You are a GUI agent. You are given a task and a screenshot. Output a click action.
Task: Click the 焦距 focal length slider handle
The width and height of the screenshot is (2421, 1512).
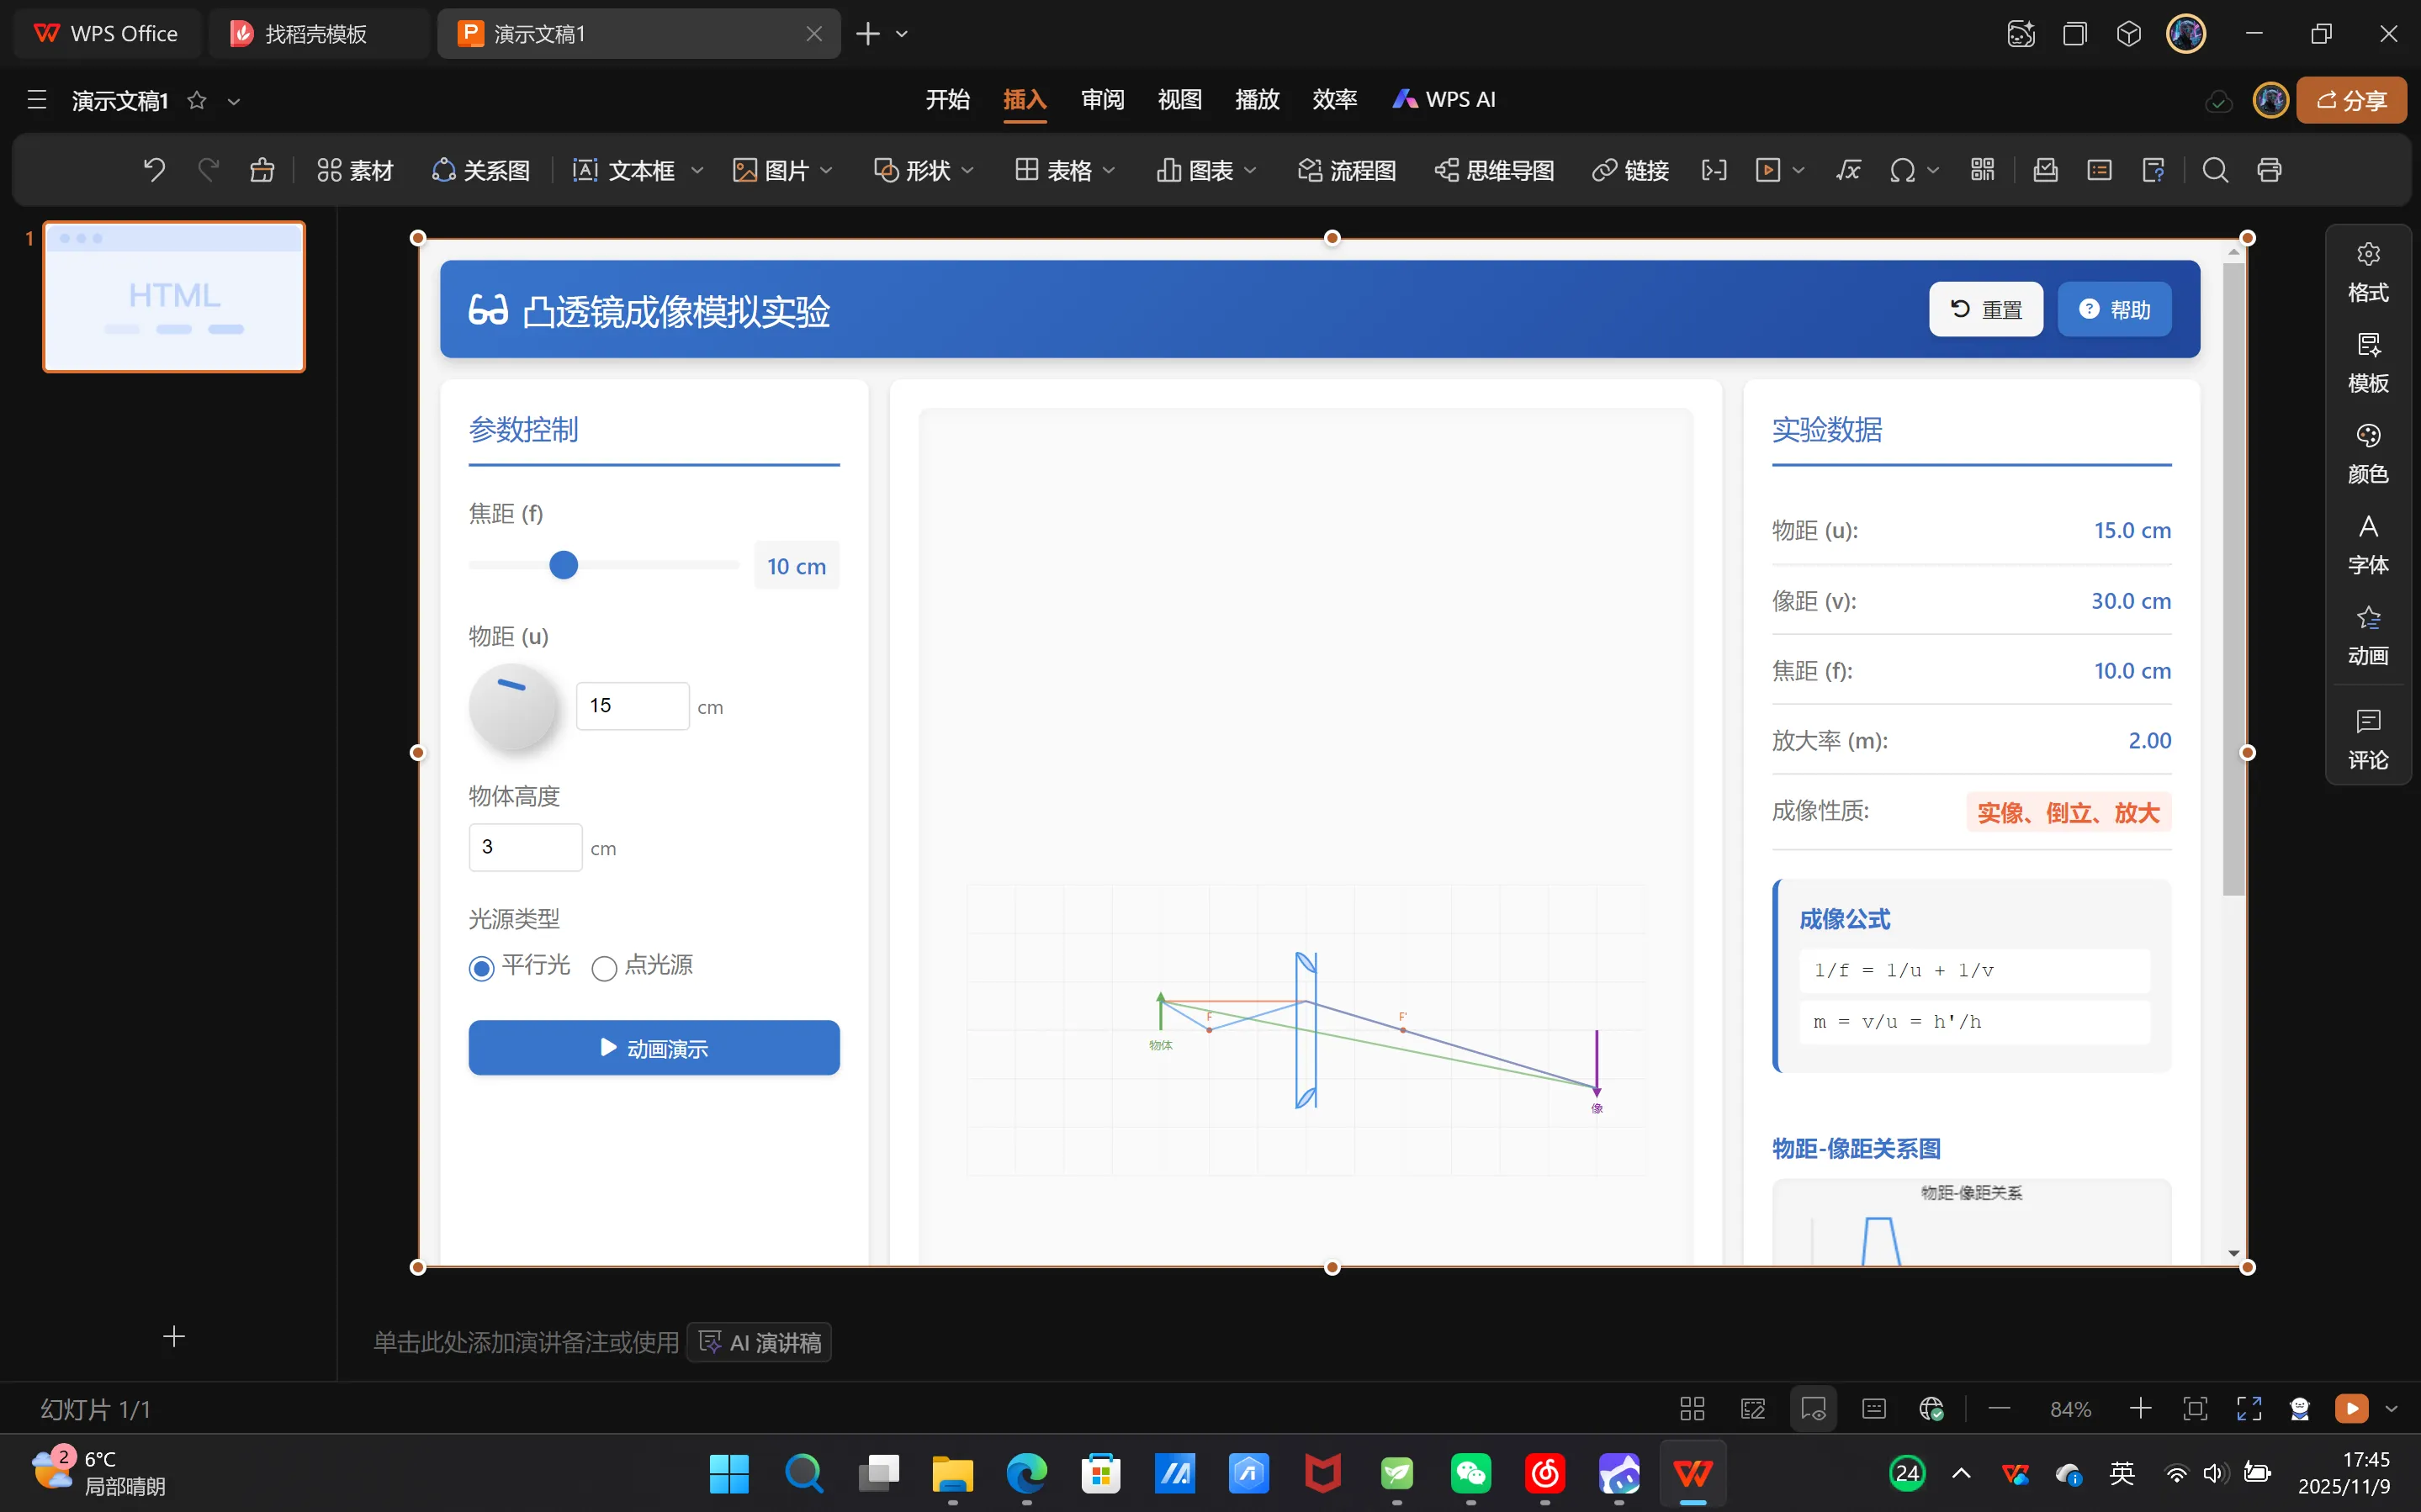pyautogui.click(x=564, y=565)
